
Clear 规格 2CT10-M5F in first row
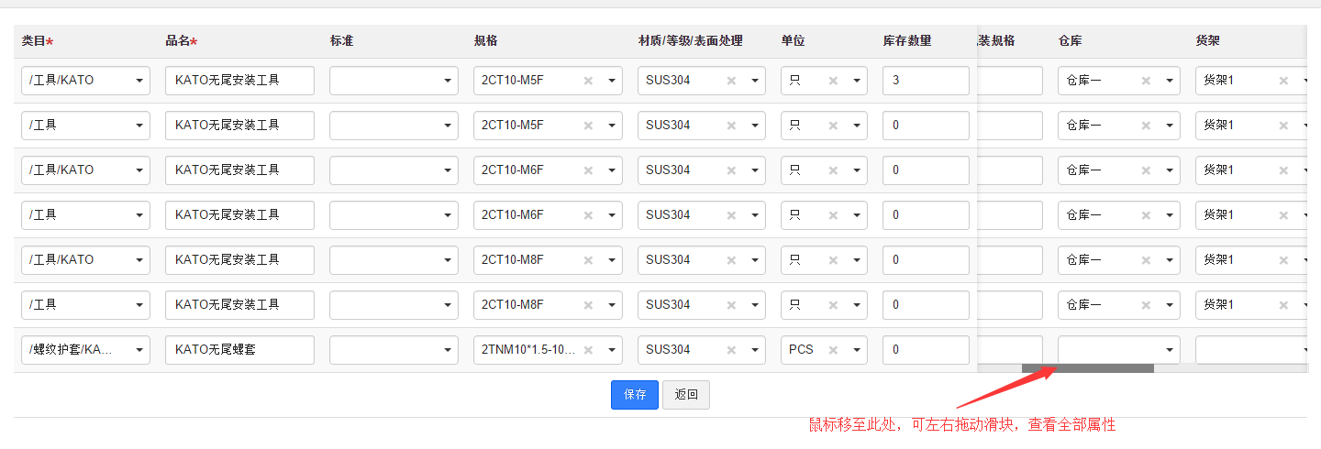point(588,81)
